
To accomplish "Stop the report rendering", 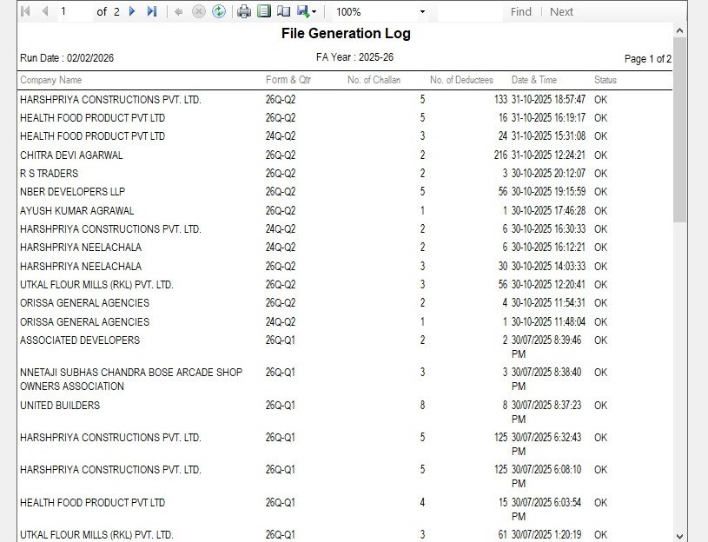I will pos(199,11).
